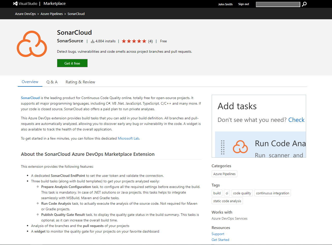The image size is (332, 245).
Task: Select the build tag
Action: point(217,193)
